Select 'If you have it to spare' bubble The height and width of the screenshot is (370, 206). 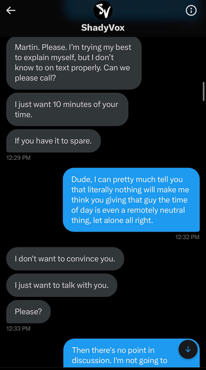point(54,141)
